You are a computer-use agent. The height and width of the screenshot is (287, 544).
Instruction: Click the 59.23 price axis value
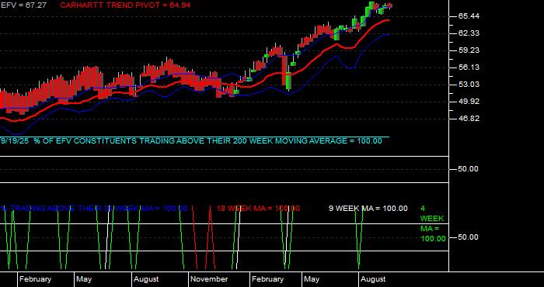pos(469,50)
